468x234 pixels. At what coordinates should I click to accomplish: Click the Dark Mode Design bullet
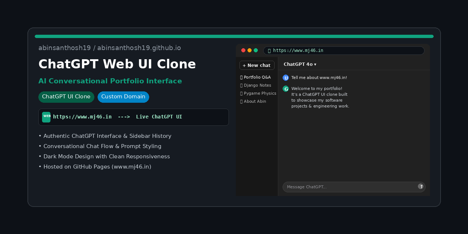[x=104, y=156]
